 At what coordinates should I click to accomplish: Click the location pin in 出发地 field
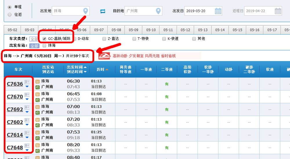(x=86, y=11)
